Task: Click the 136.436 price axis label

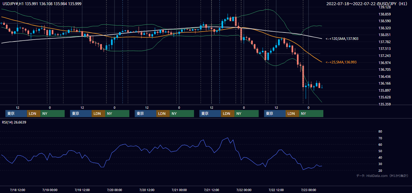Action: tap(385, 77)
